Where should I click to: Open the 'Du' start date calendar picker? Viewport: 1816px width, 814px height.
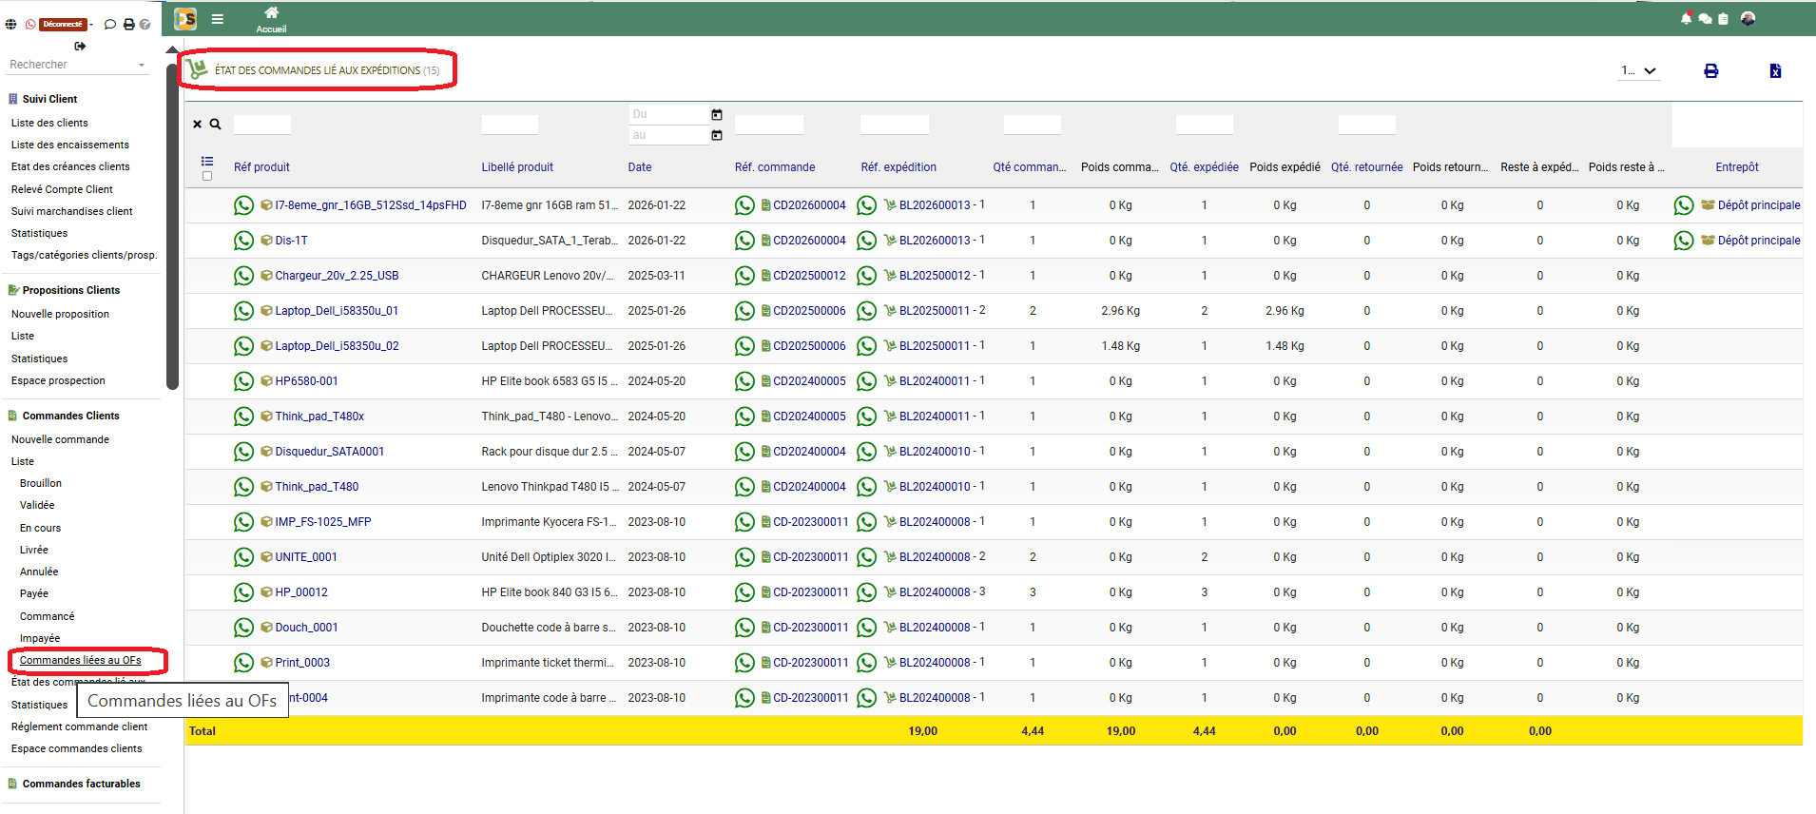[x=717, y=115]
